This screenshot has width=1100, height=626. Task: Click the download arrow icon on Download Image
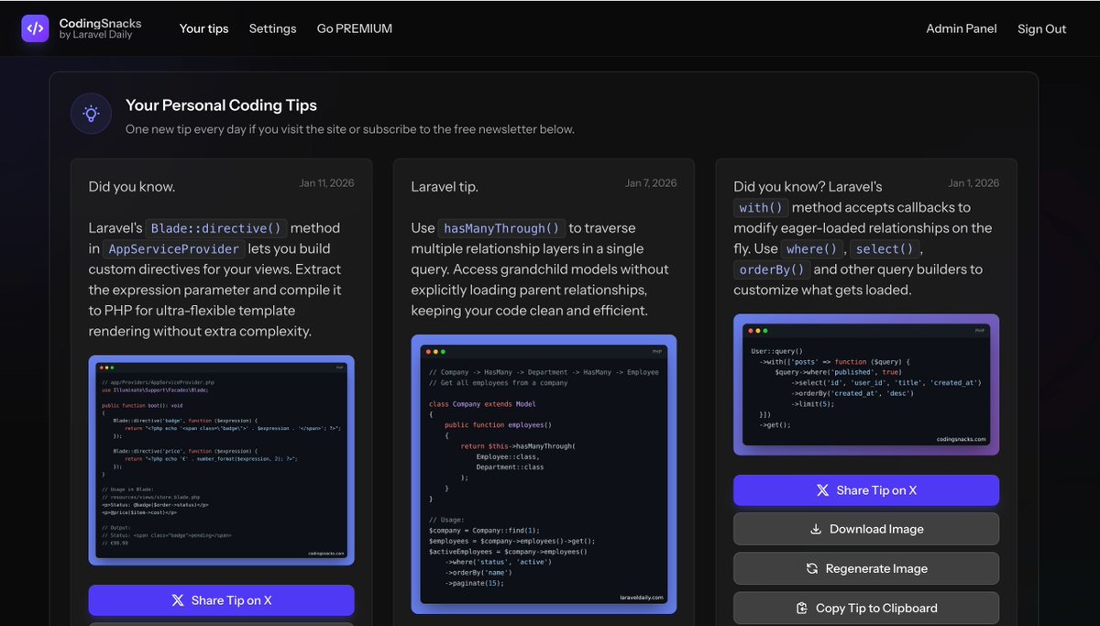point(816,529)
